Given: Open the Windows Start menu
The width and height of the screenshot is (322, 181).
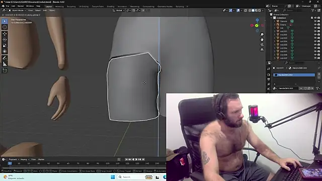Looking at the screenshot, I should (x=113, y=177).
